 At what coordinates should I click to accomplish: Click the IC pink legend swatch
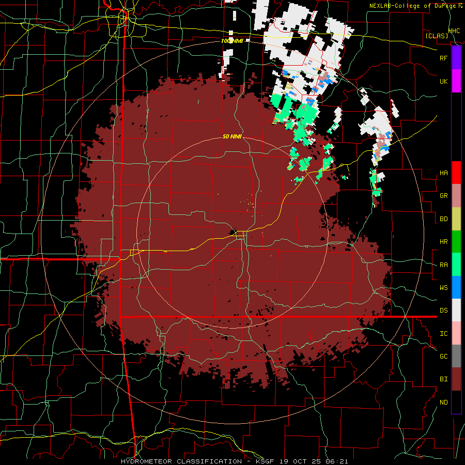tap(456, 333)
